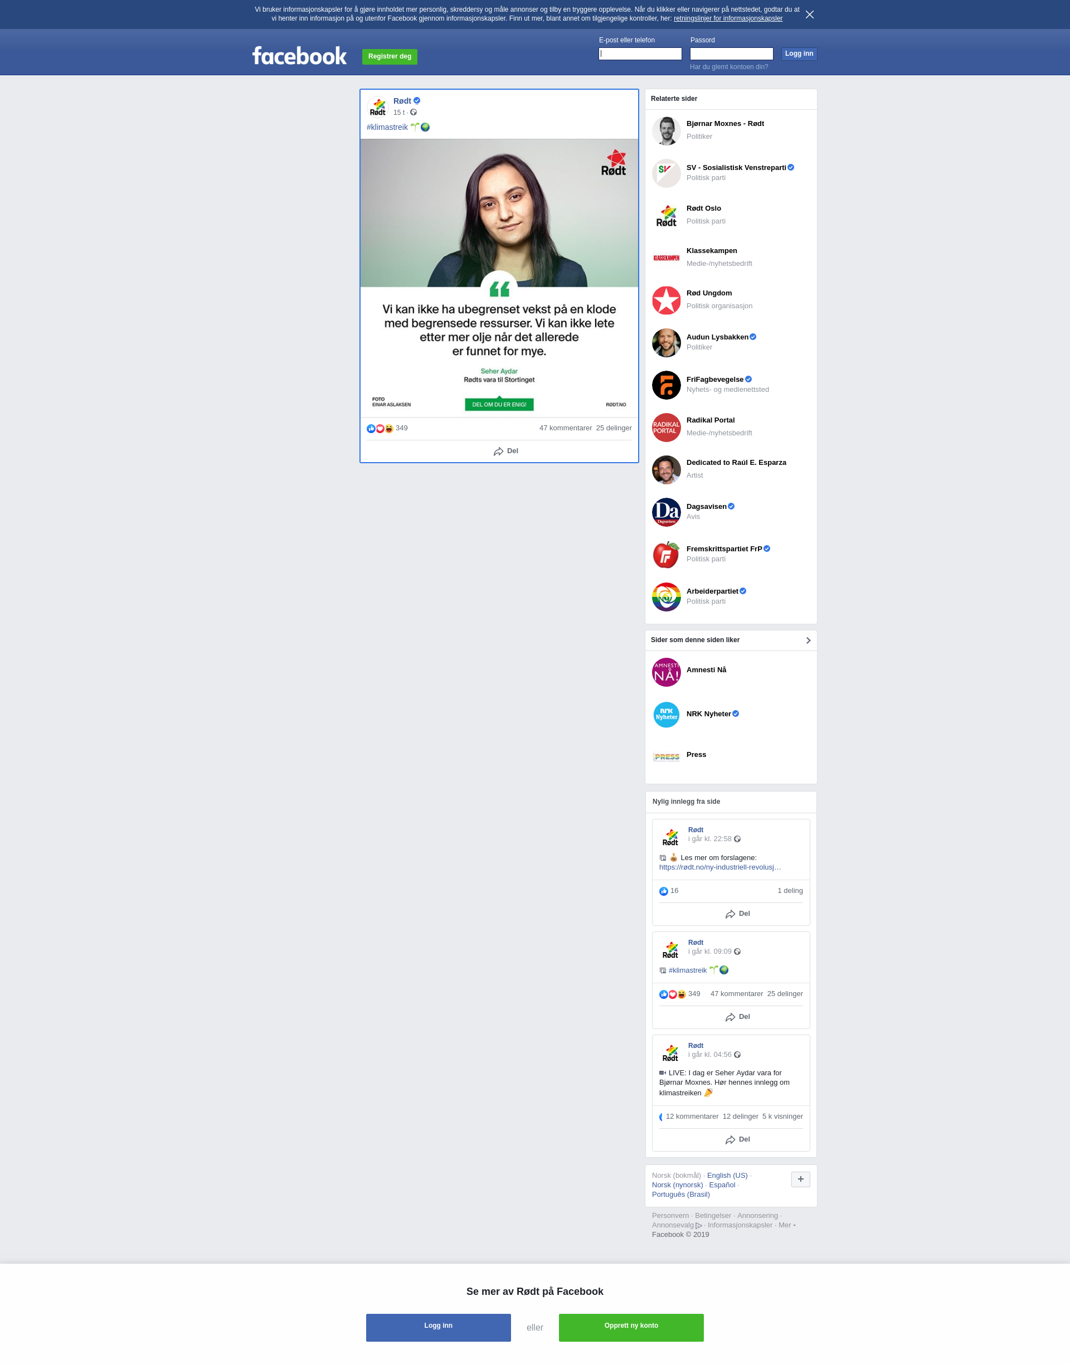This screenshot has height=1364, width=1070.
Task: Focus the 'E-post eller telefon' input field
Action: click(640, 54)
